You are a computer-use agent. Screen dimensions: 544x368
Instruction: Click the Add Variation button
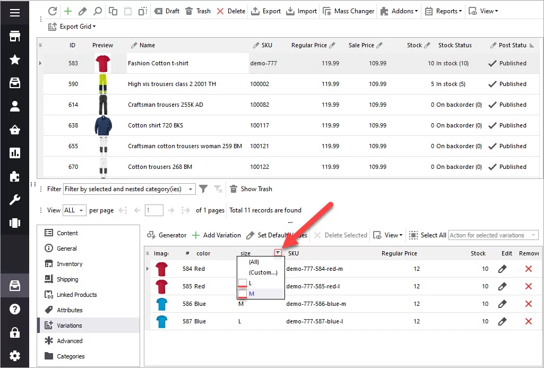[216, 235]
